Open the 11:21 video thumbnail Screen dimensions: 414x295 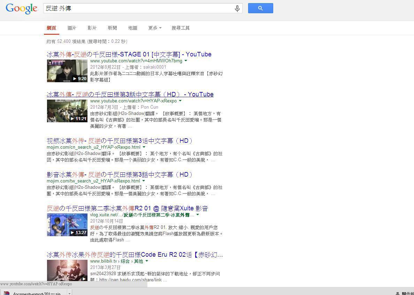pos(67,111)
